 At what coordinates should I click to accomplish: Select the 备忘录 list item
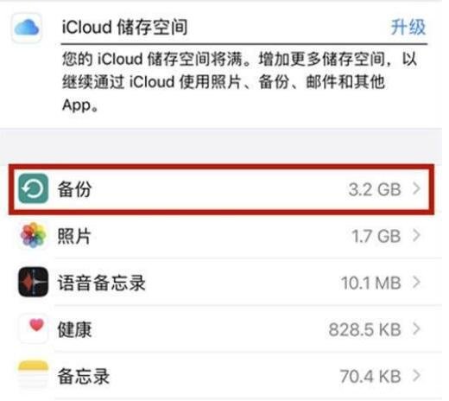(x=221, y=376)
